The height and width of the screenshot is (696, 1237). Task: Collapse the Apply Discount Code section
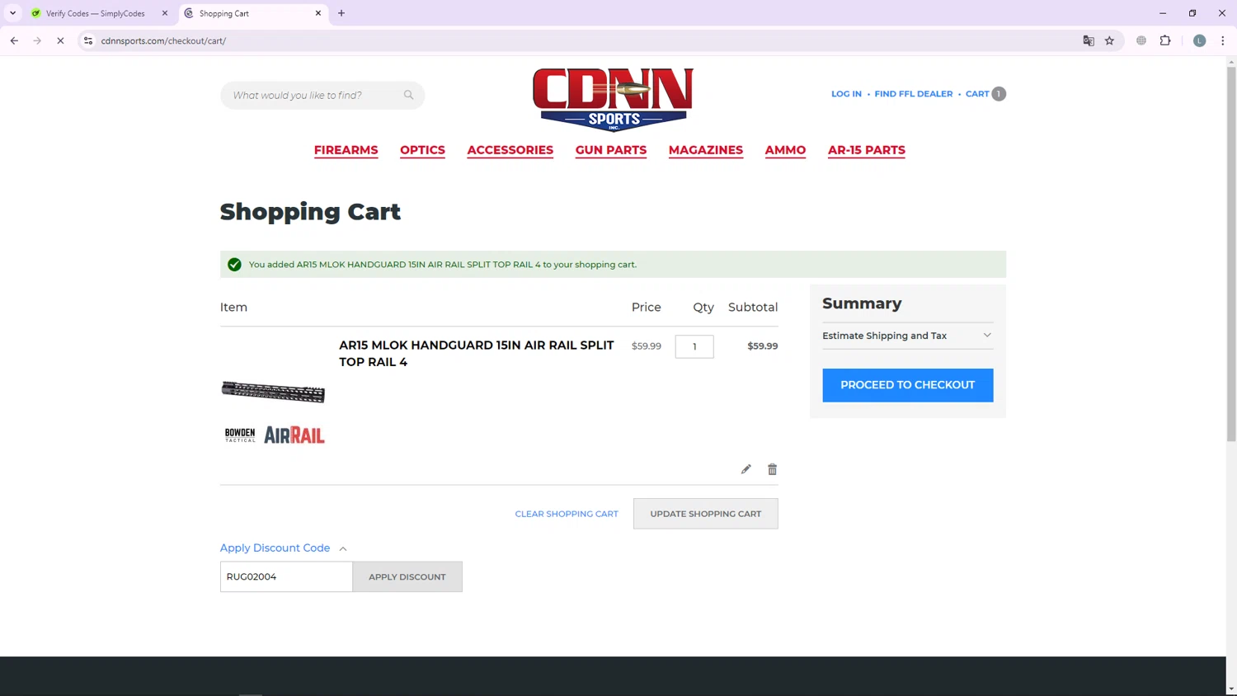[x=284, y=548]
